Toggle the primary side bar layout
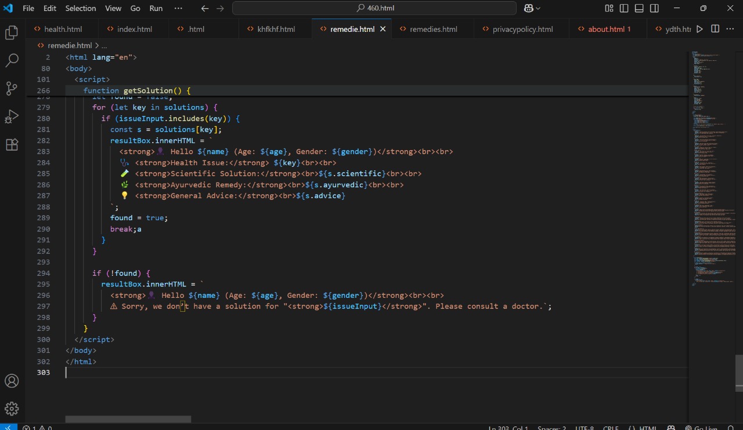 click(624, 8)
